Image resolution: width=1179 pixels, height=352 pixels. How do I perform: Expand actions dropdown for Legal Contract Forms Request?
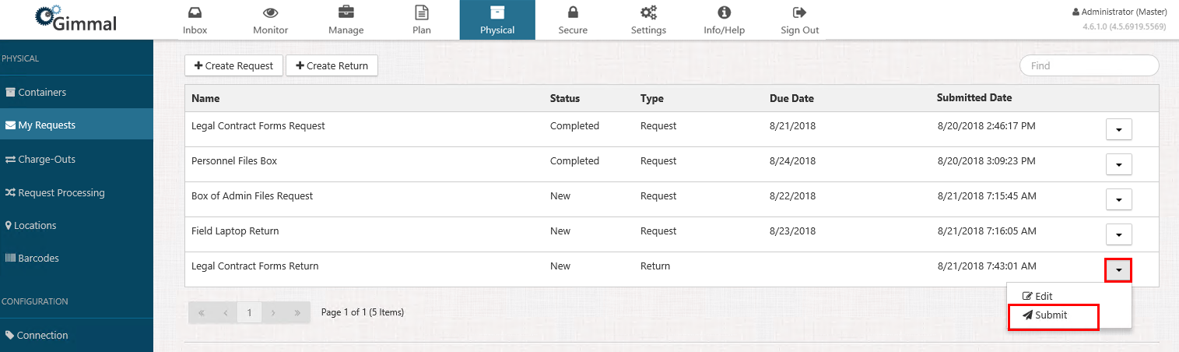(x=1118, y=129)
